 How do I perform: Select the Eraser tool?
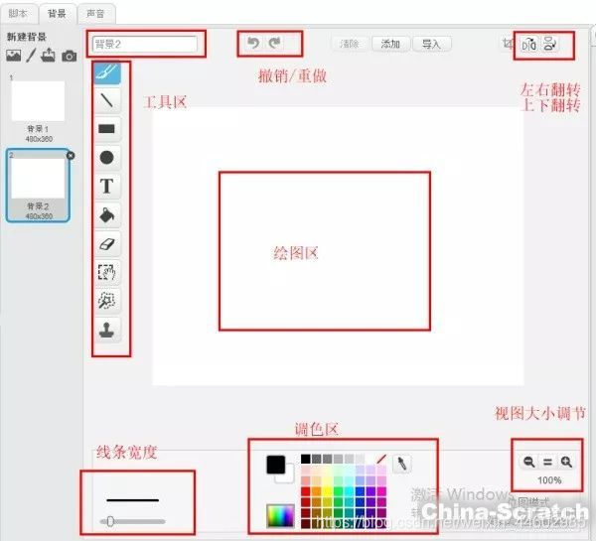click(x=107, y=244)
